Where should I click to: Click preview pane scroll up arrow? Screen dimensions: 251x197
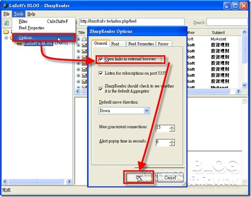245,101
